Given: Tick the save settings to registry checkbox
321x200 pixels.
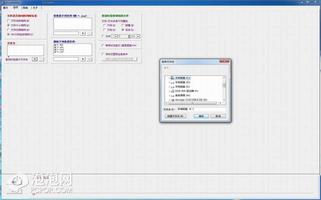Looking at the screenshot, I should (x=103, y=54).
